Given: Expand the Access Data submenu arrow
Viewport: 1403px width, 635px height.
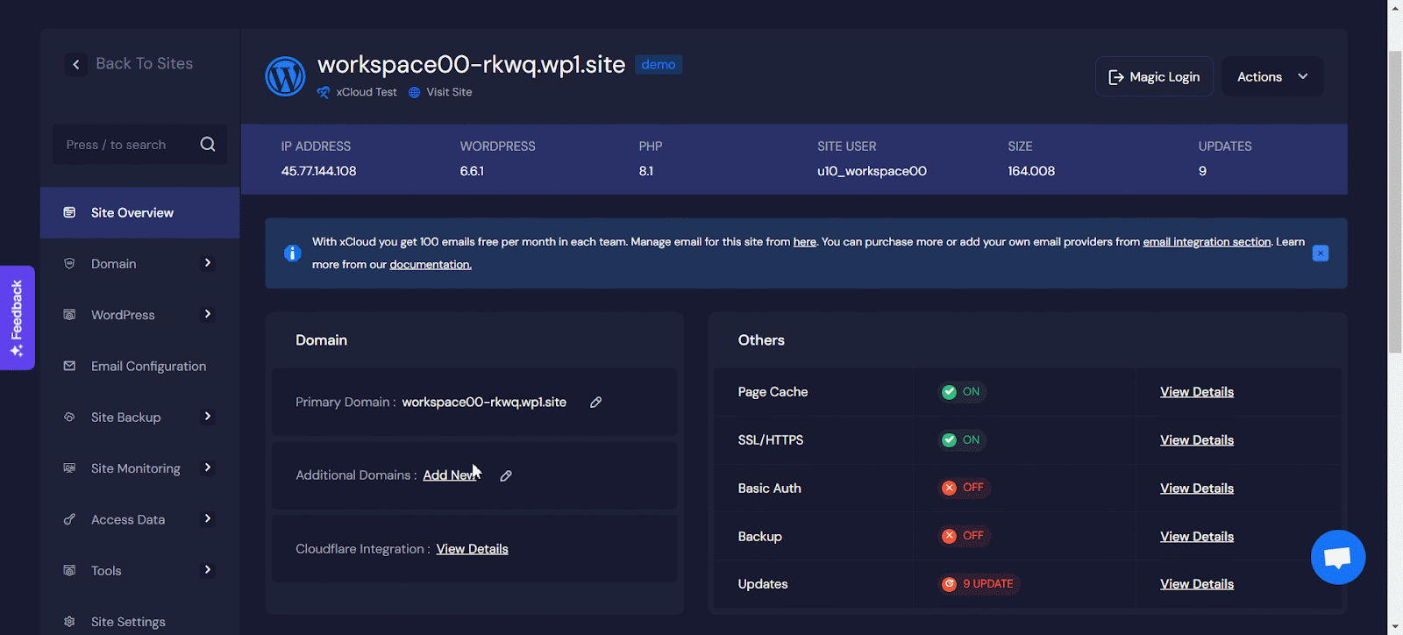Looking at the screenshot, I should point(208,518).
